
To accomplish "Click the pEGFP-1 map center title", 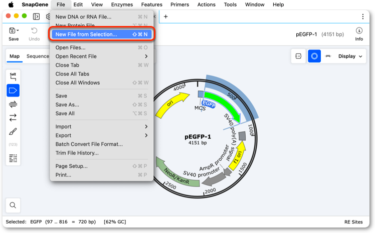I will click(198, 136).
